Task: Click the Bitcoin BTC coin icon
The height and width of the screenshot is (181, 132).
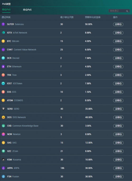Action: (x=3, y=41)
